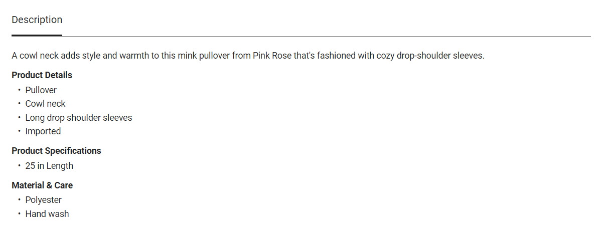Select the Polyester material item

point(44,200)
